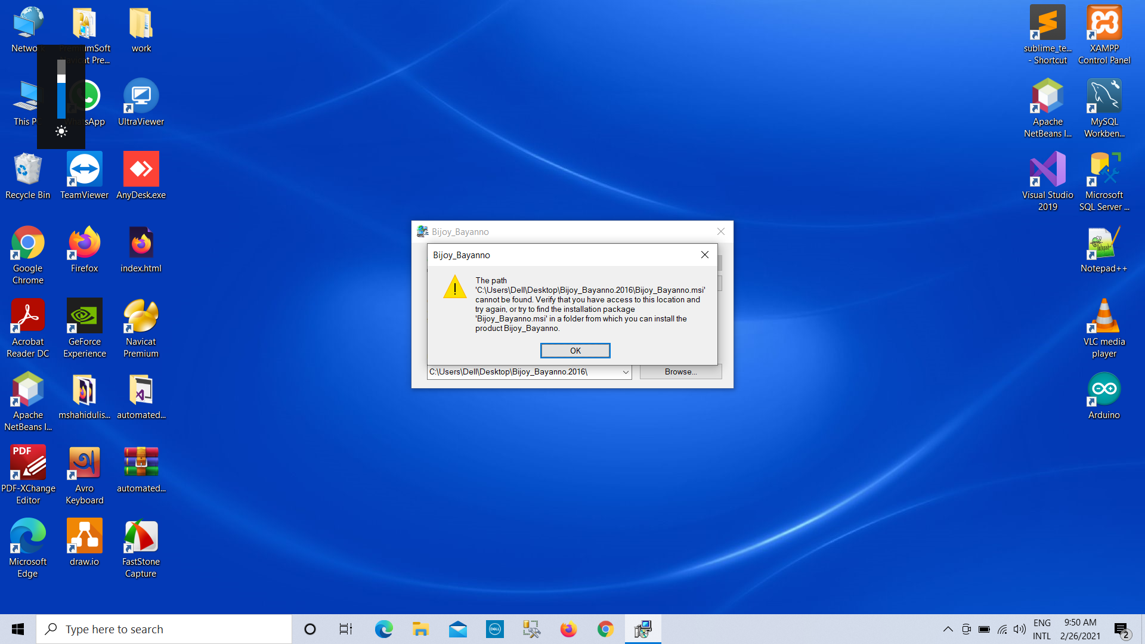Select the mshahidulis... folder icon
Screen dimensions: 1145x644
(x=84, y=396)
